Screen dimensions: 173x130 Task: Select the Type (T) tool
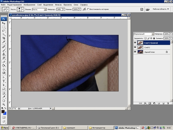pyautogui.click(x=4, y=81)
